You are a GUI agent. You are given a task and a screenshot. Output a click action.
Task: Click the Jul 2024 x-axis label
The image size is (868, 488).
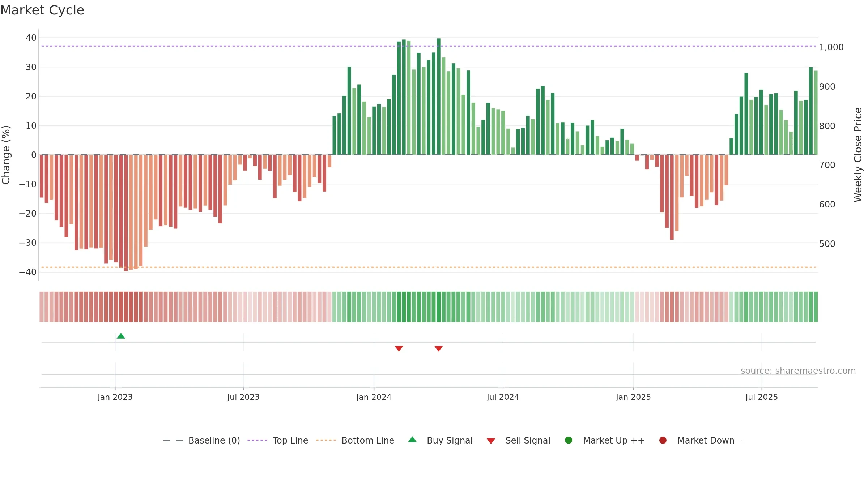[503, 397]
